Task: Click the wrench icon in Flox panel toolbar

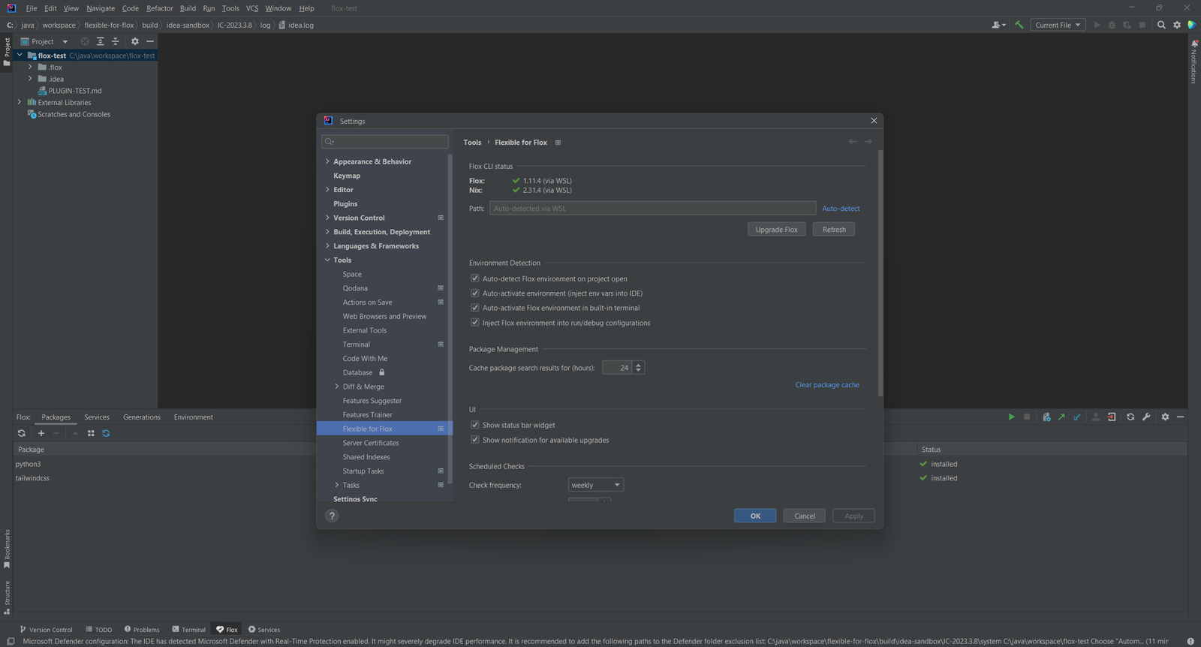Action: click(1146, 417)
